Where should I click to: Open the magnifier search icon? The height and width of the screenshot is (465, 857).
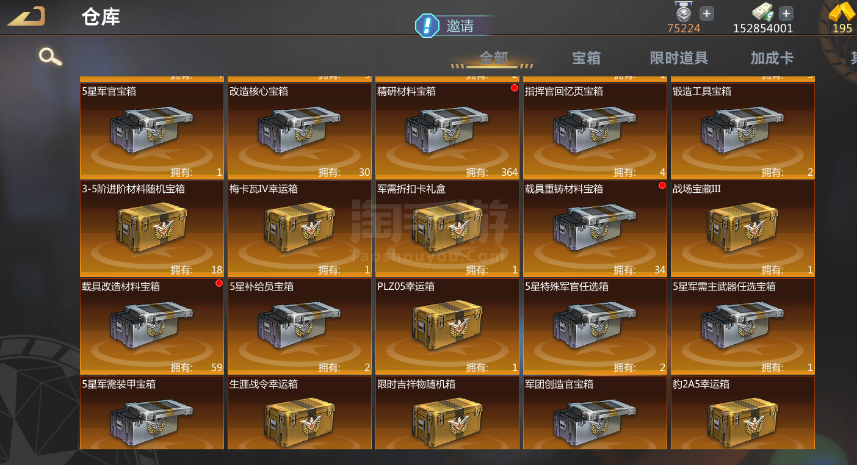(50, 57)
